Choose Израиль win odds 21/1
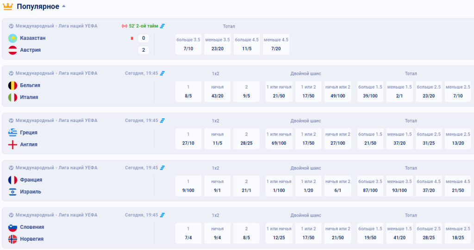 coord(246,186)
